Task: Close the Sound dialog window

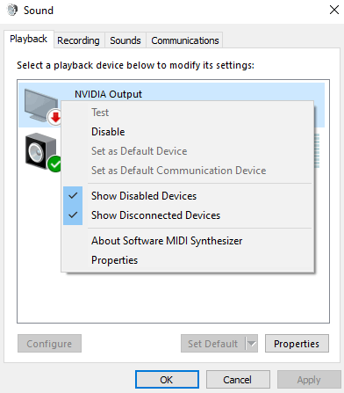Action: point(334,10)
